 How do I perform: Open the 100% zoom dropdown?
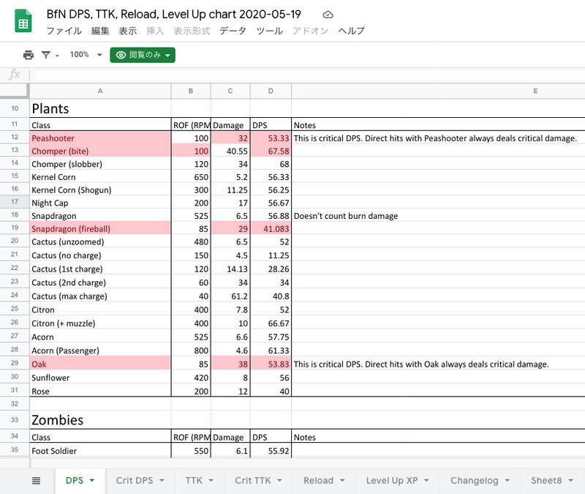click(86, 55)
